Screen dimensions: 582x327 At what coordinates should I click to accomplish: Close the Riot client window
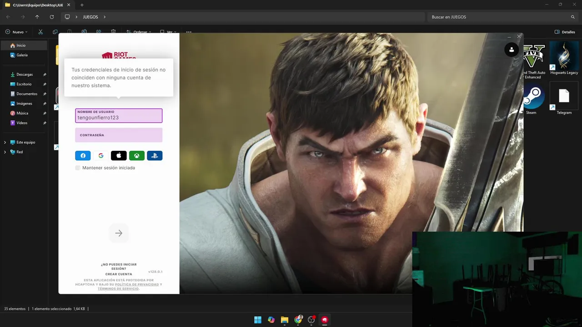519,36
